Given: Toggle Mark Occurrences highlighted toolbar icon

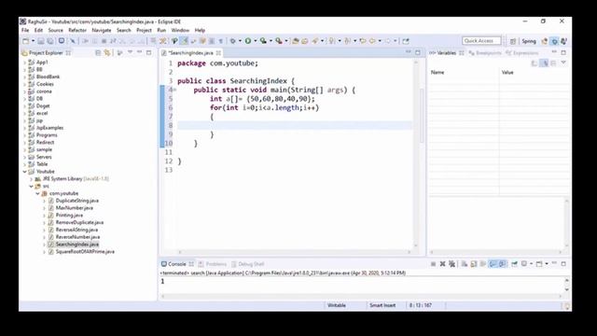Looking at the screenshot, I should click(x=184, y=41).
